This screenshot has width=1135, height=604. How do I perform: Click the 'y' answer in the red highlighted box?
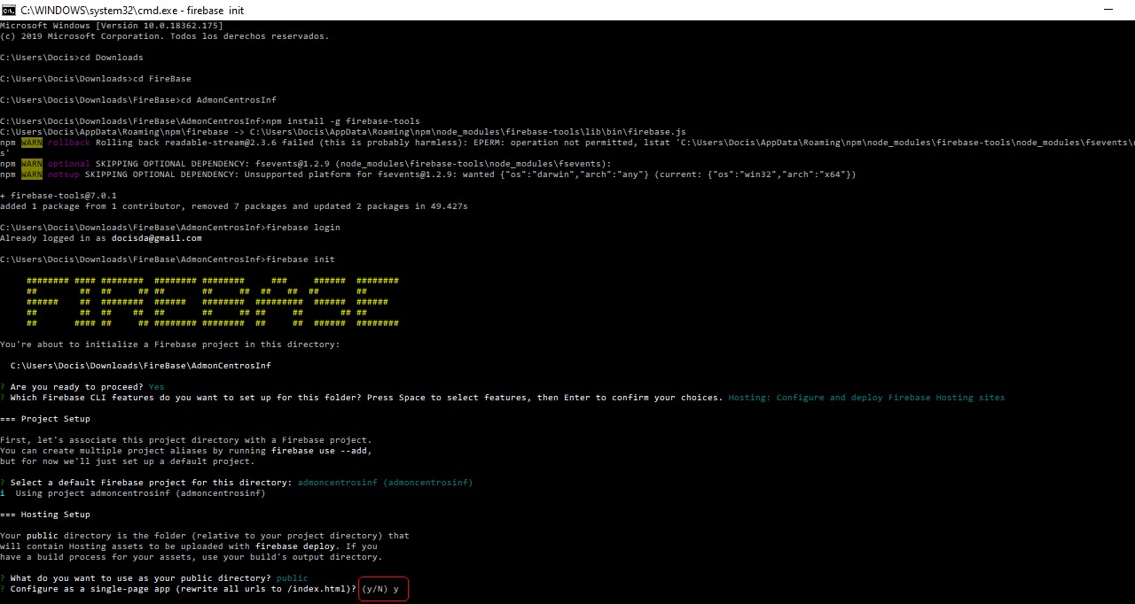(395, 589)
